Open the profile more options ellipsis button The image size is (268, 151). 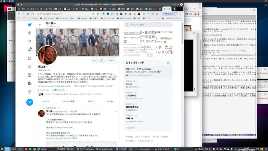95,60
